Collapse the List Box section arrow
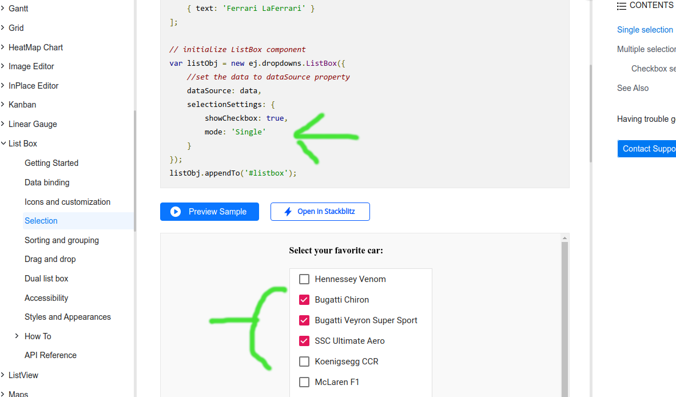676x397 pixels. [2, 144]
